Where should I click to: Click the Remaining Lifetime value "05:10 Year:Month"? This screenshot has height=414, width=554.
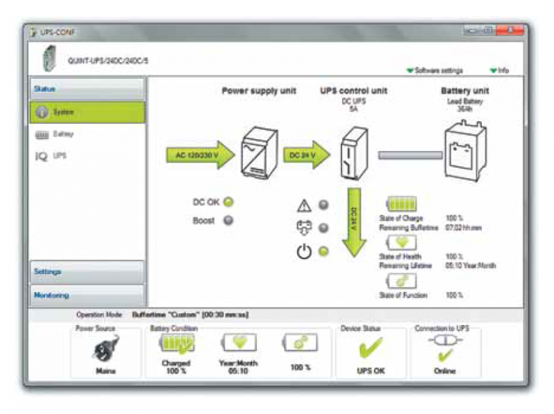tap(471, 266)
